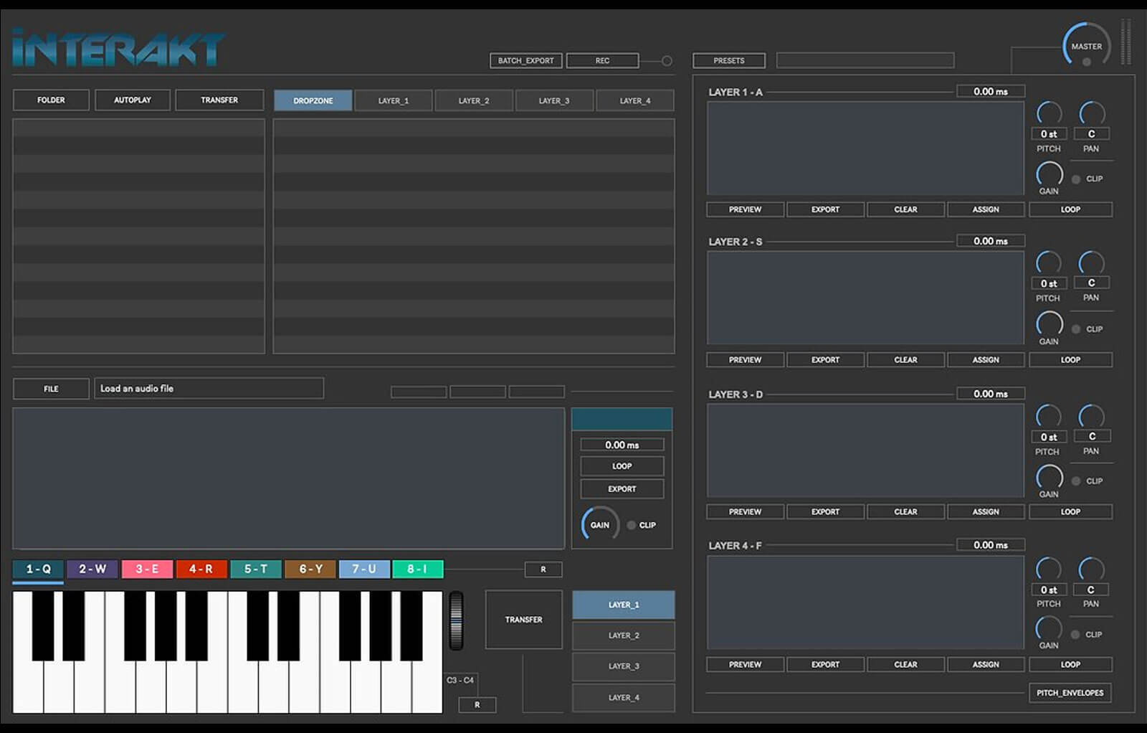
Task: Select the 3 - E slot
Action: [147, 569]
